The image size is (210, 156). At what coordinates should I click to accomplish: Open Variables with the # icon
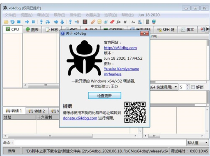click(x=125, y=22)
